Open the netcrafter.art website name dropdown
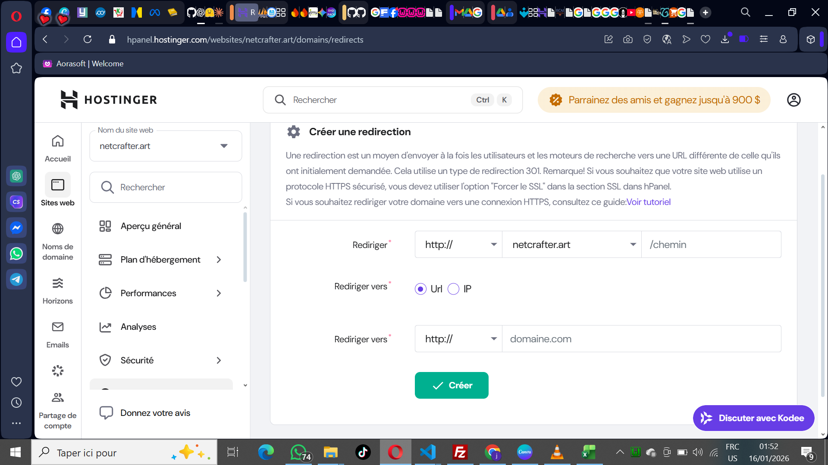 pyautogui.click(x=166, y=146)
